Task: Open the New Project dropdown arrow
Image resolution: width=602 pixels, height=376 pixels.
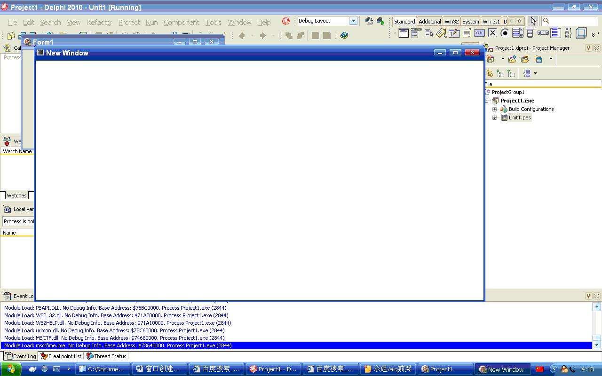Action: tap(502, 59)
